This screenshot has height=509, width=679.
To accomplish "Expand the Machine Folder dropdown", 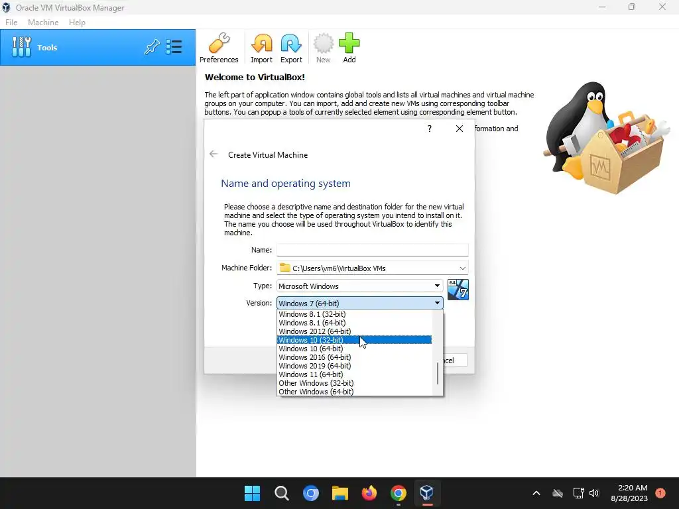I will [462, 268].
